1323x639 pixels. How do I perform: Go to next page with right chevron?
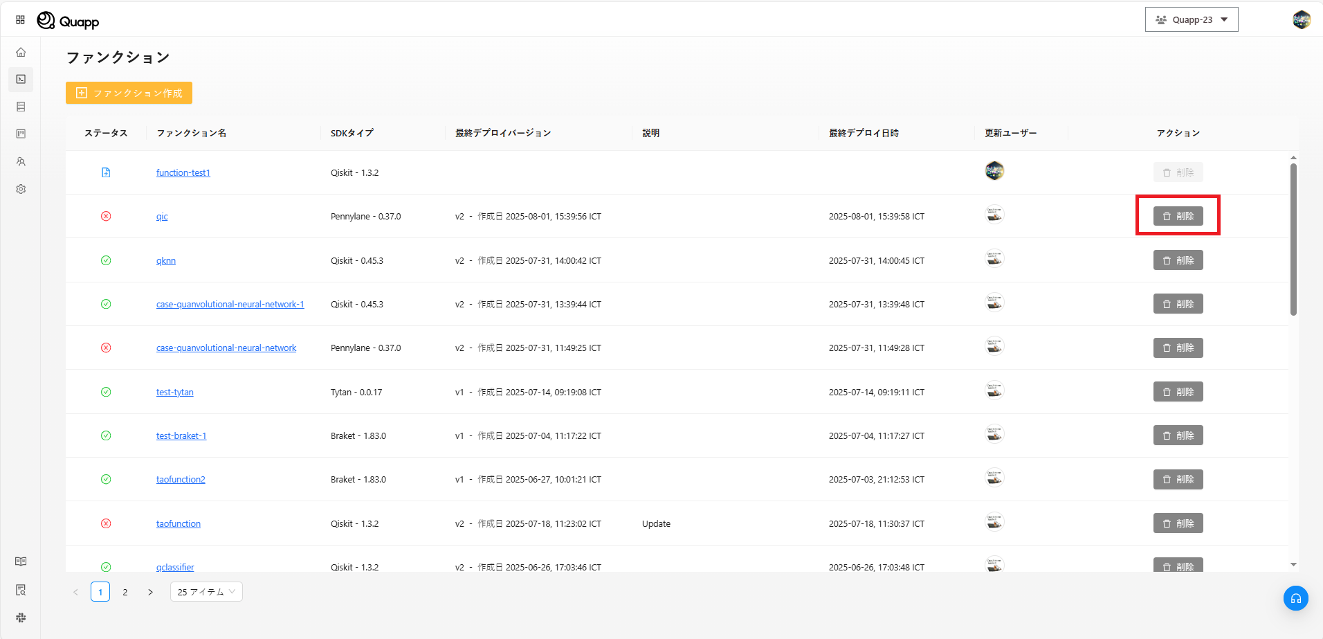[x=150, y=592]
